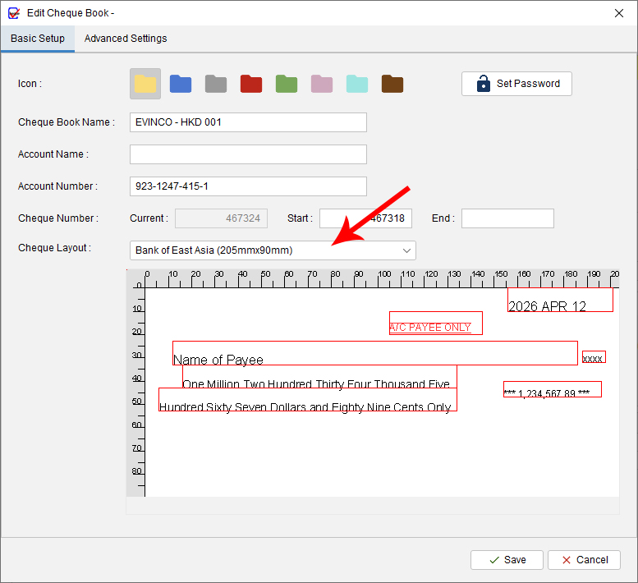
Task: Pick the gray folder icon
Action: point(216,84)
